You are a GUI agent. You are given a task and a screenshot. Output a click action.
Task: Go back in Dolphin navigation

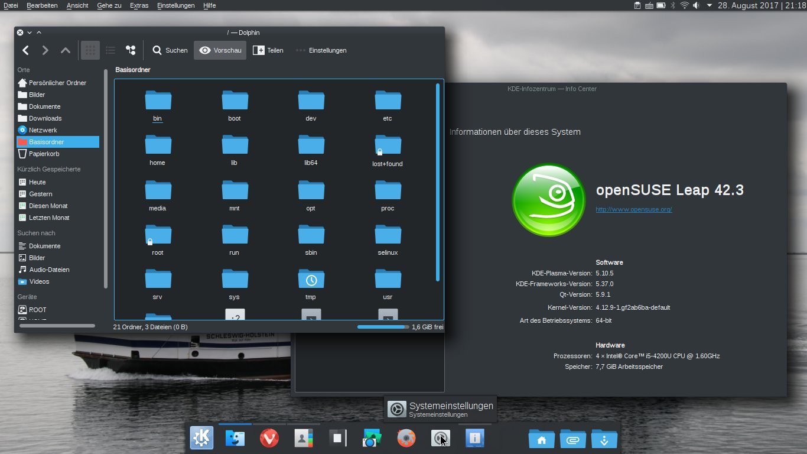(26, 50)
